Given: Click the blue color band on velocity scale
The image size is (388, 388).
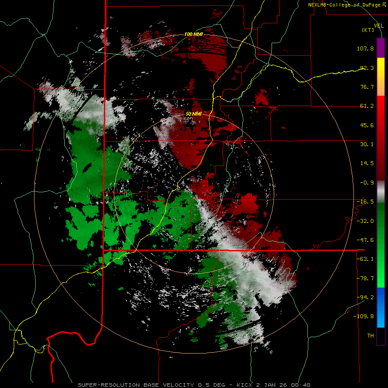Looking at the screenshot, I should click(381, 307).
